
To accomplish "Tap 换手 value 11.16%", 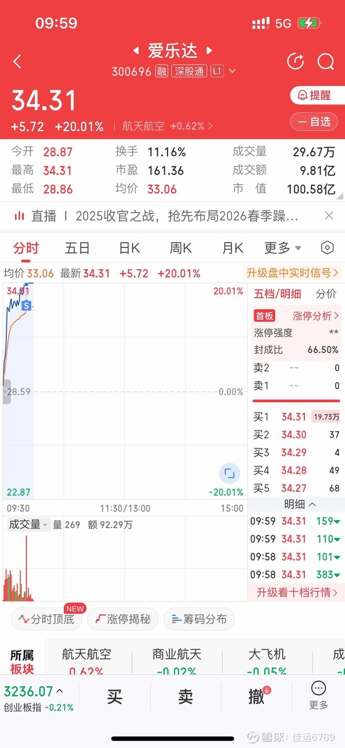I will (167, 152).
